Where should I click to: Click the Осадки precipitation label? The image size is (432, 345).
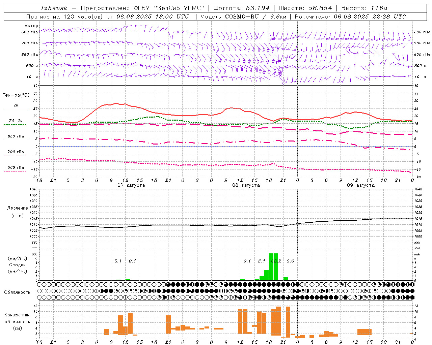coord(17,265)
